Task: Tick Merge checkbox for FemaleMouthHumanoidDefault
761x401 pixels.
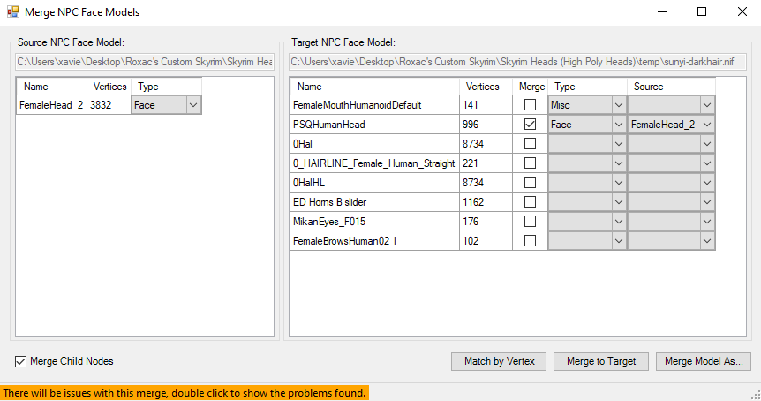Action: pyautogui.click(x=530, y=105)
